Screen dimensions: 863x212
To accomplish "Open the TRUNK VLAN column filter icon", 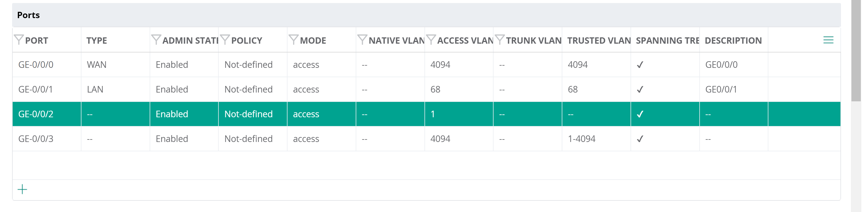I will tap(500, 40).
